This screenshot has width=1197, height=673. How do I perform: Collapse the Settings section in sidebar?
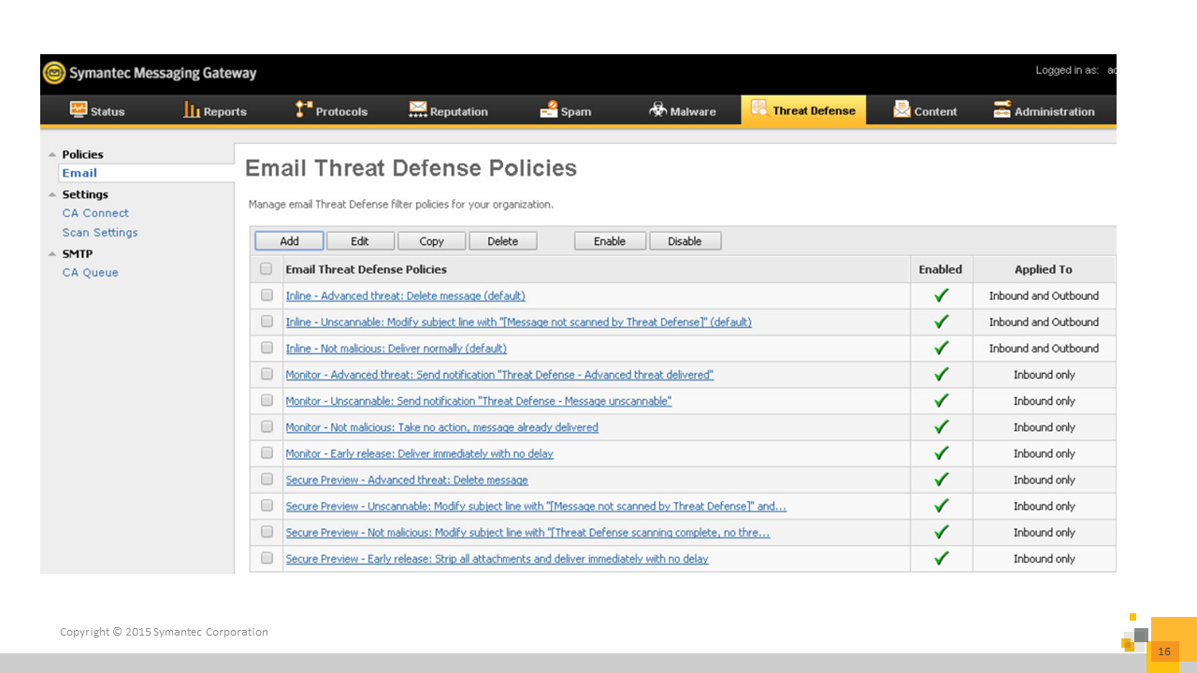point(52,195)
